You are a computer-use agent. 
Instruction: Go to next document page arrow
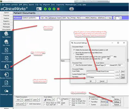tap(121, 18)
